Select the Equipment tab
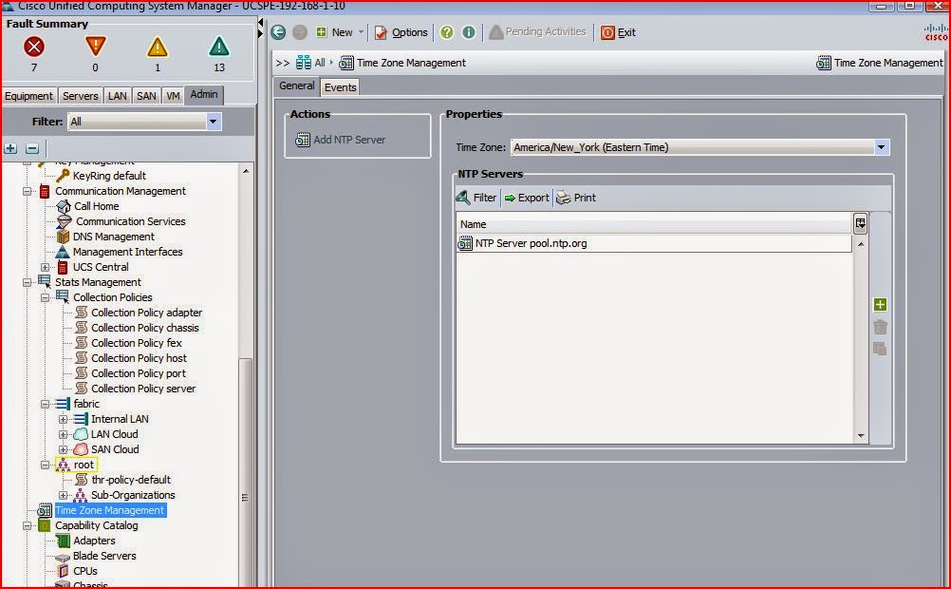Viewport: 951px width, 589px height. pos(28,95)
